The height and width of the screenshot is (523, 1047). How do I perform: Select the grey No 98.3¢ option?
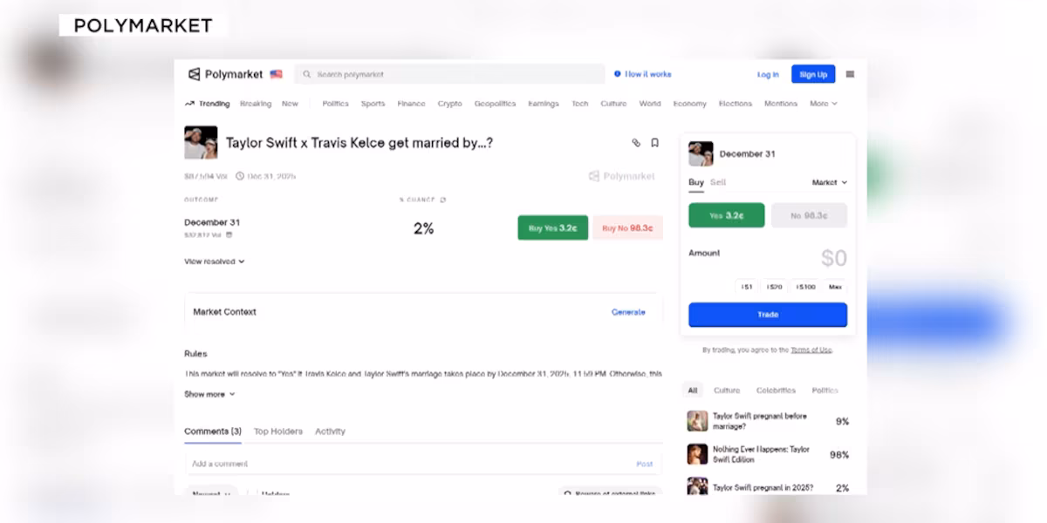tap(808, 215)
